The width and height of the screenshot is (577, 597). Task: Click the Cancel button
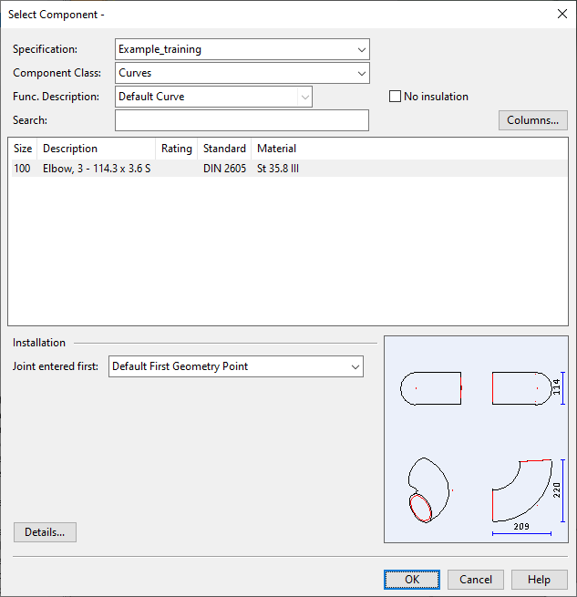pyautogui.click(x=476, y=580)
